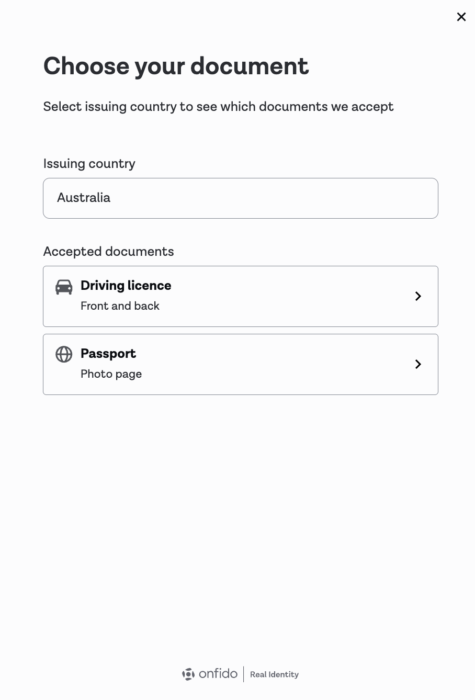Click the vertical divider in Onfido footer
Viewport: 475px width, 700px height.
[244, 674]
